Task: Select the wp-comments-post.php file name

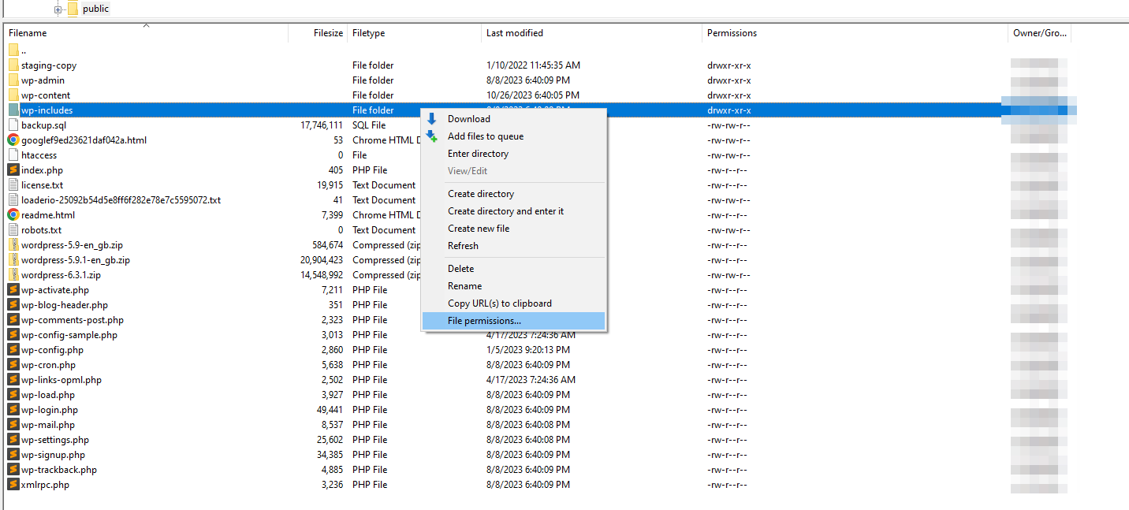Action: [73, 320]
